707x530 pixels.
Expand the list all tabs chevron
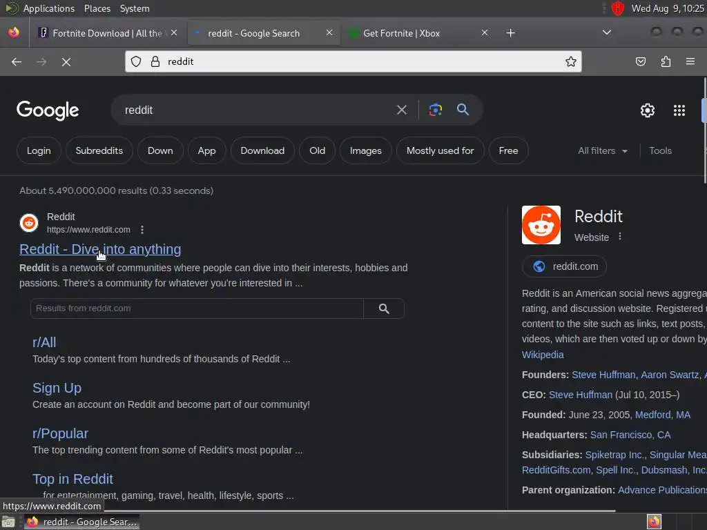(607, 32)
